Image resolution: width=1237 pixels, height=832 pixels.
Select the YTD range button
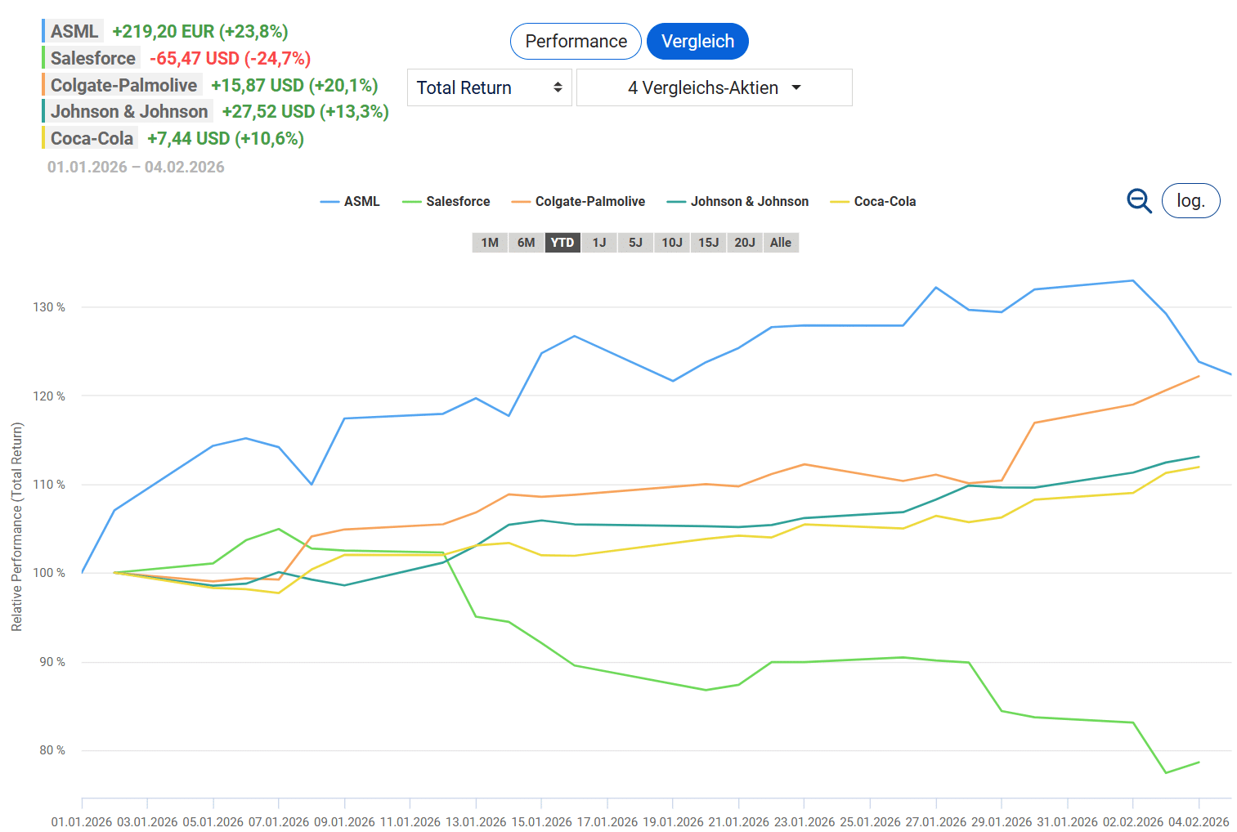[562, 243]
